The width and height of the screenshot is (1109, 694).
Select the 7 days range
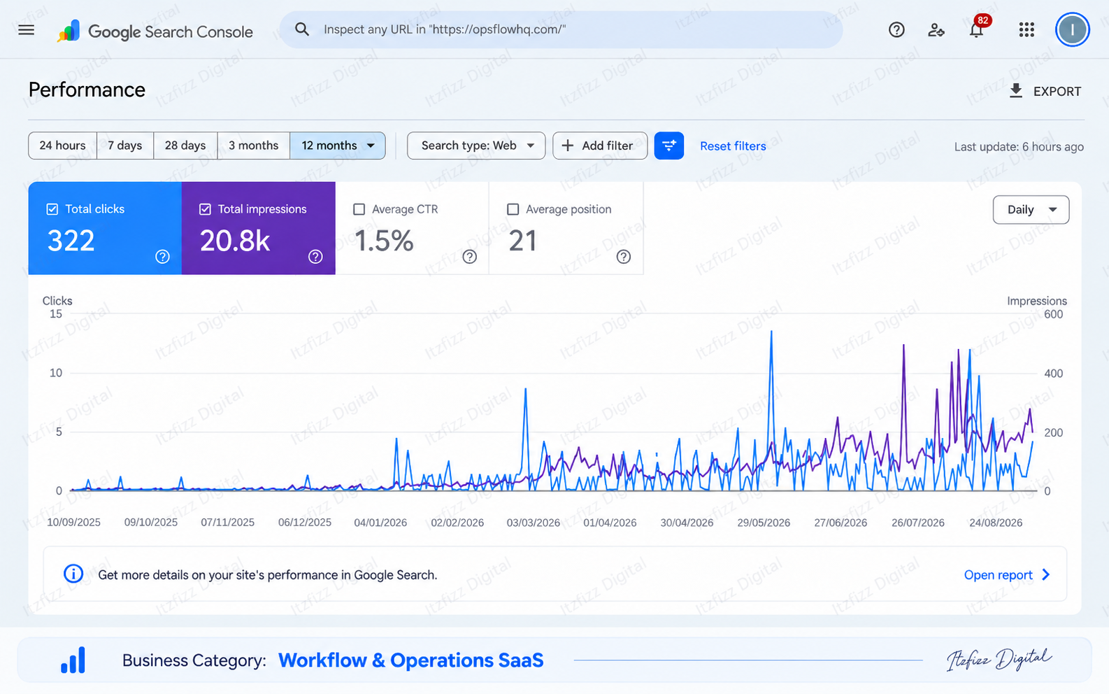(125, 146)
